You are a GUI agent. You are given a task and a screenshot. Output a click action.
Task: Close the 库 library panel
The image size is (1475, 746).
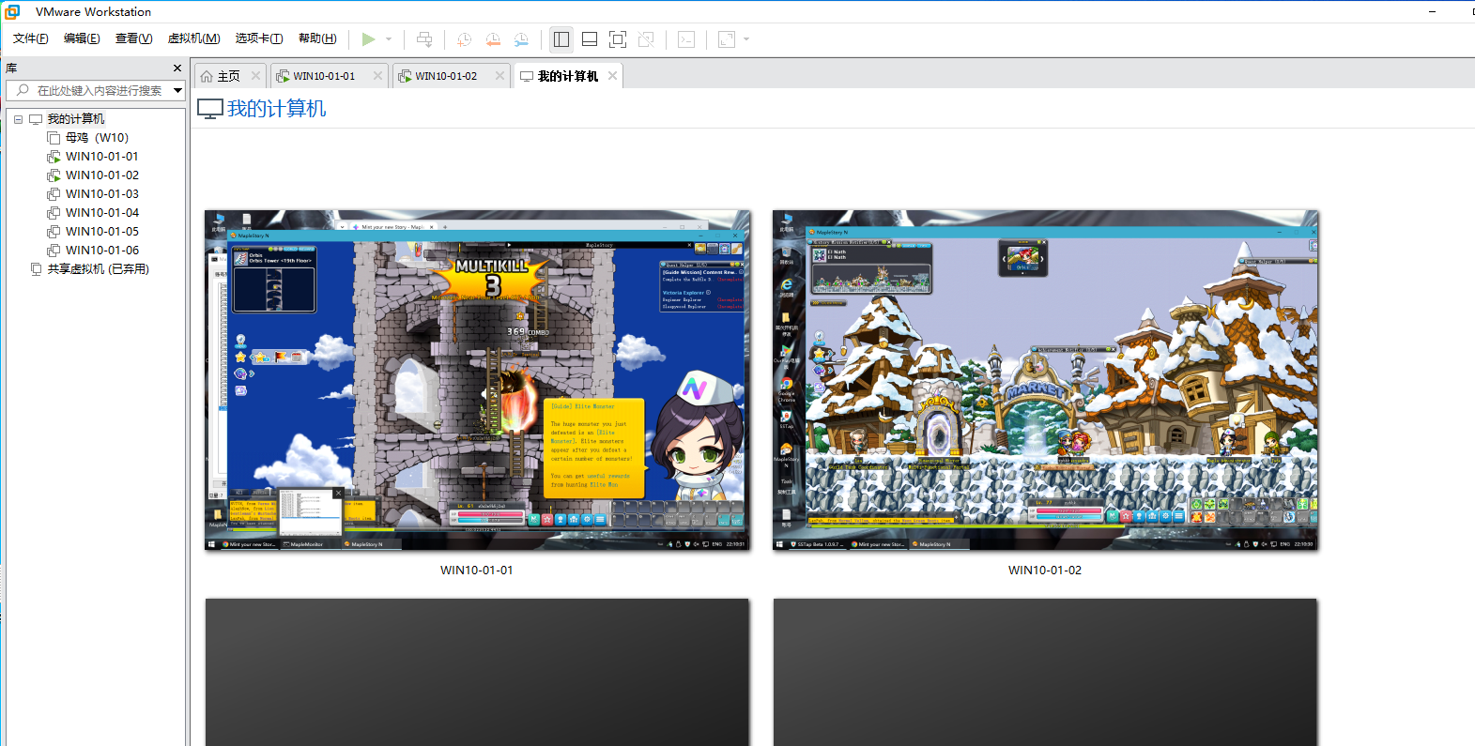click(177, 69)
